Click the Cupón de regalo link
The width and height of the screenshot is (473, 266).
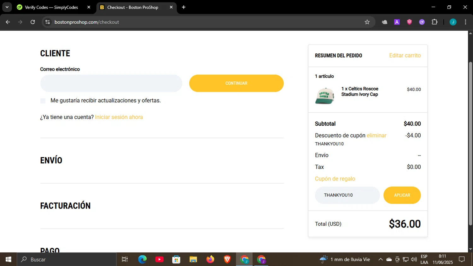pyautogui.click(x=335, y=179)
